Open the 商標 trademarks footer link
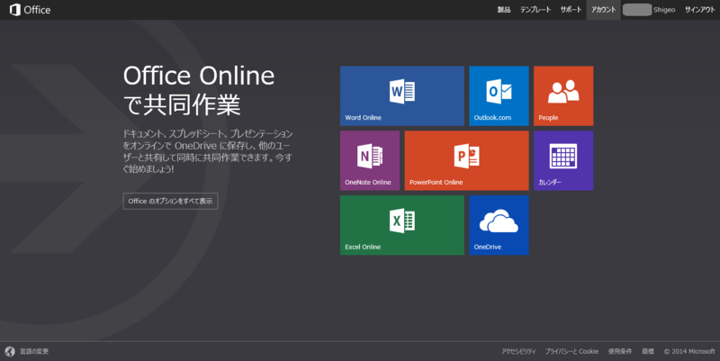Image resolution: width=720 pixels, height=361 pixels. [648, 351]
